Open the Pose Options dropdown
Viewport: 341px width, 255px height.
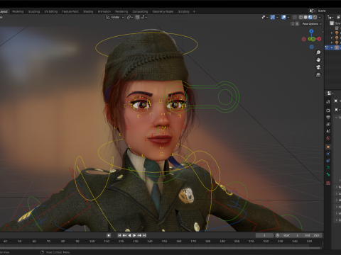(x=312, y=24)
